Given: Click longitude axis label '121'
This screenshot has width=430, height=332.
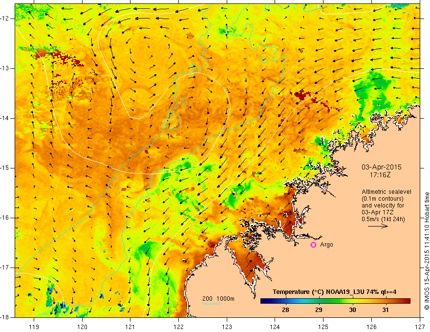Looking at the screenshot, I should pyautogui.click(x=130, y=327).
